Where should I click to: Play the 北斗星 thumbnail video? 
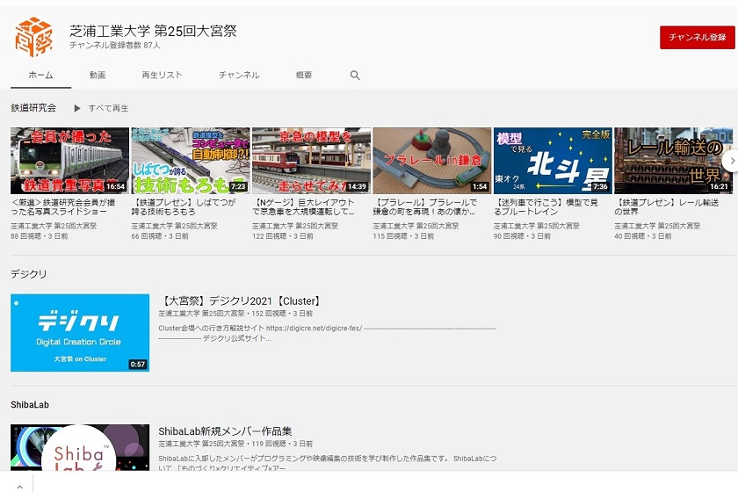[553, 161]
